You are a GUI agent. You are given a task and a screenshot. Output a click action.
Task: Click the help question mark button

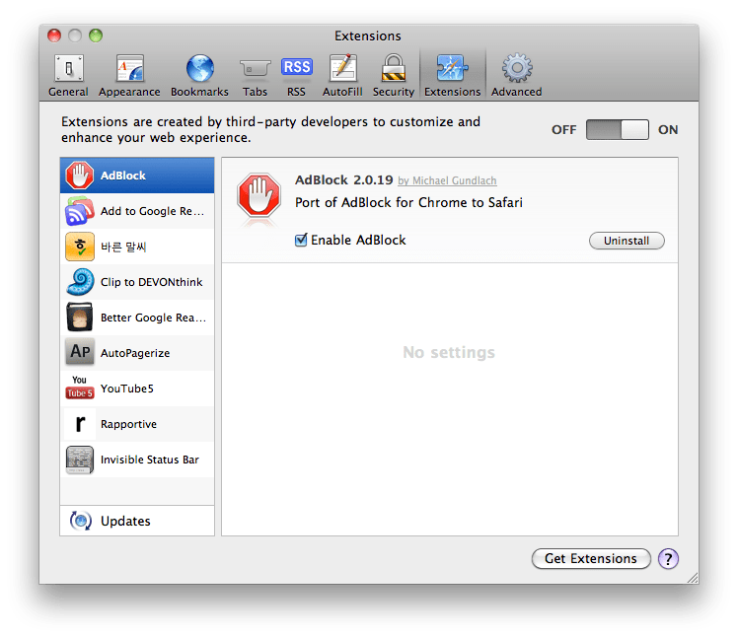point(668,559)
